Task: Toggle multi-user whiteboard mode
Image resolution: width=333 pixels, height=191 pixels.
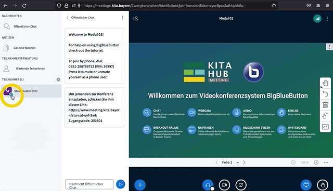Action: point(325,116)
